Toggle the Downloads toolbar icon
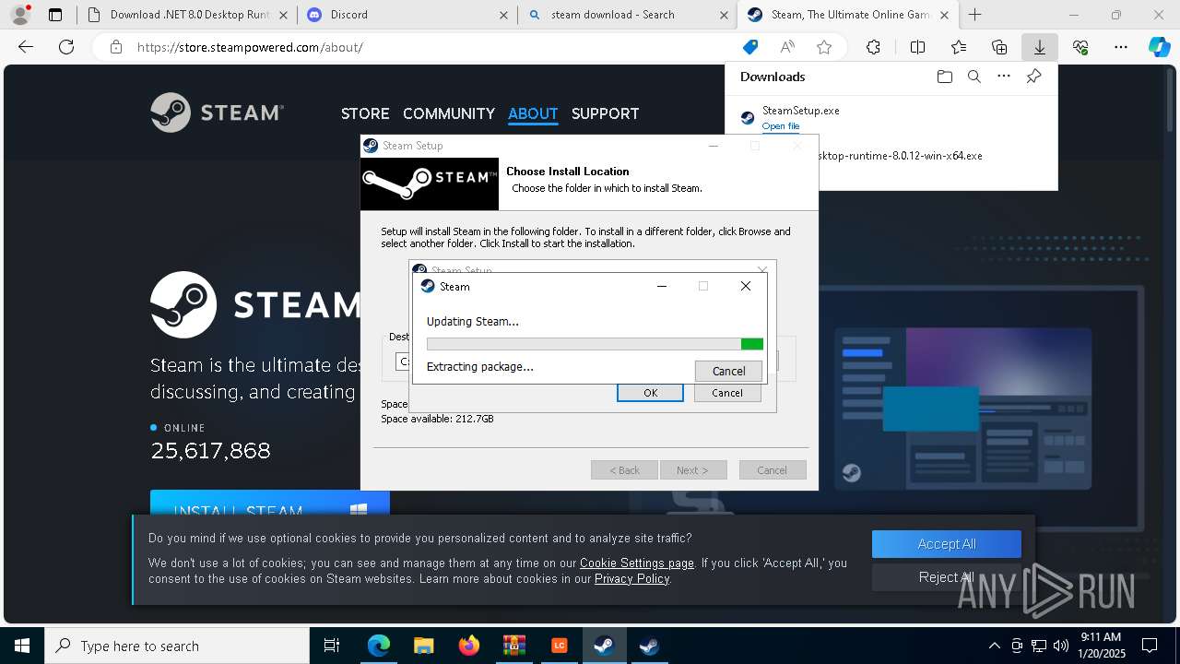The image size is (1180, 664). click(1039, 47)
